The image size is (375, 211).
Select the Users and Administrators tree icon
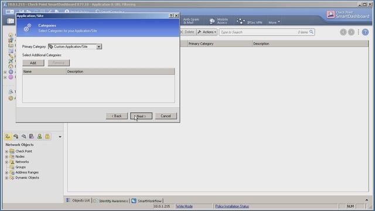coord(39,137)
